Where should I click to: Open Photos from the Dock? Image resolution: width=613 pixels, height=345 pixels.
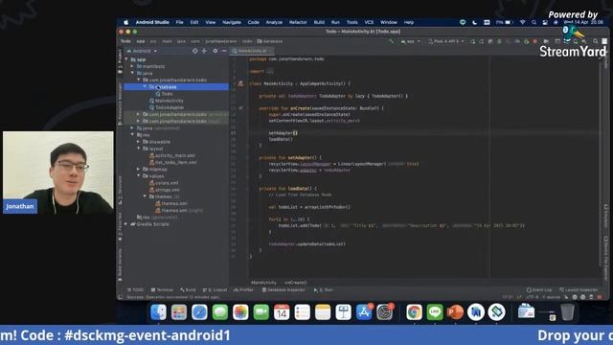tap(240, 312)
